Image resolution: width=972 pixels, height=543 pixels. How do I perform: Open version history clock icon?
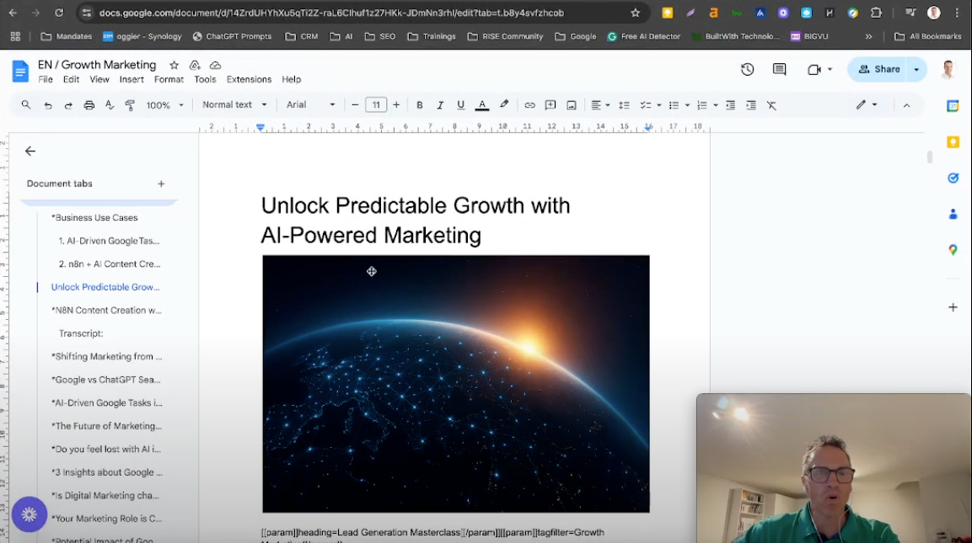pos(748,69)
